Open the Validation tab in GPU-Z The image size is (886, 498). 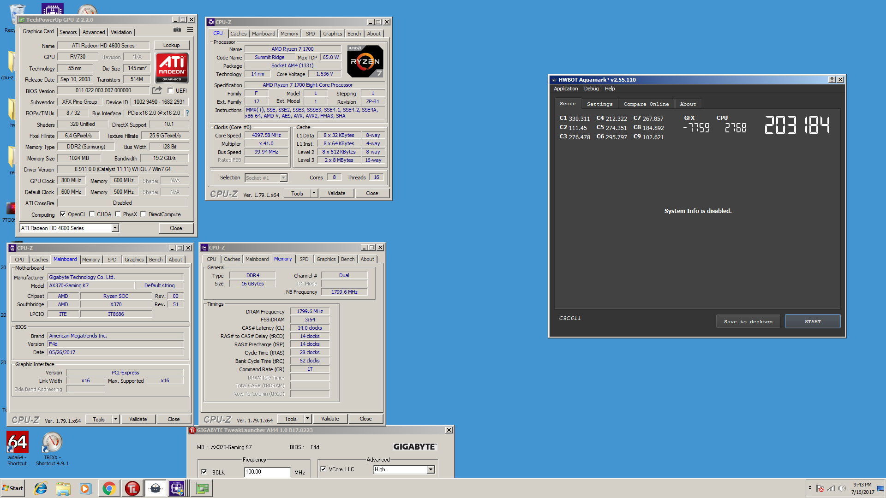click(x=121, y=32)
